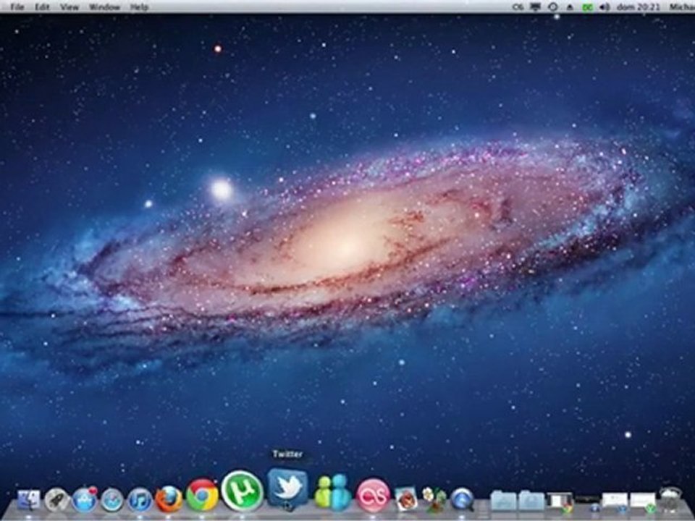Open the Preview photo icon in dock
This screenshot has width=695, height=521.
coord(405,499)
